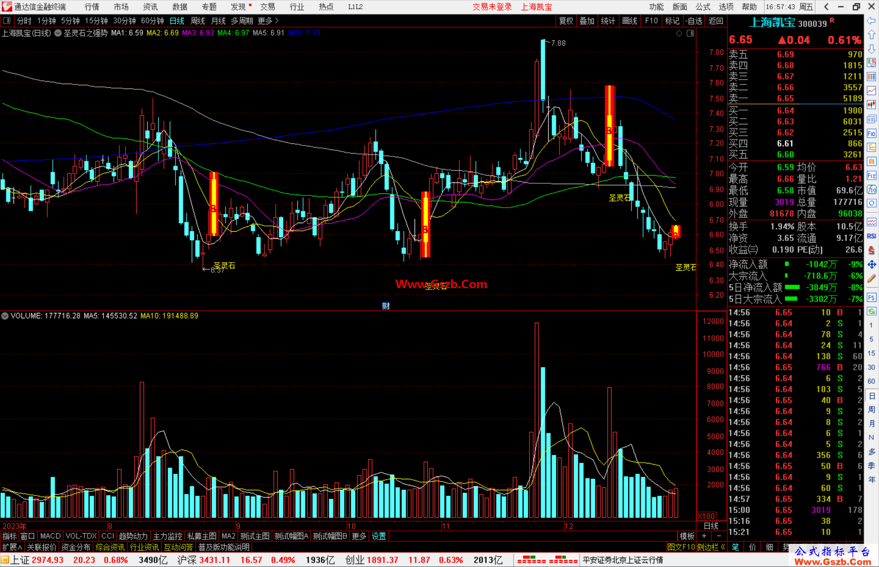
Task: Click the 叠加 overlay button
Action: click(x=587, y=21)
